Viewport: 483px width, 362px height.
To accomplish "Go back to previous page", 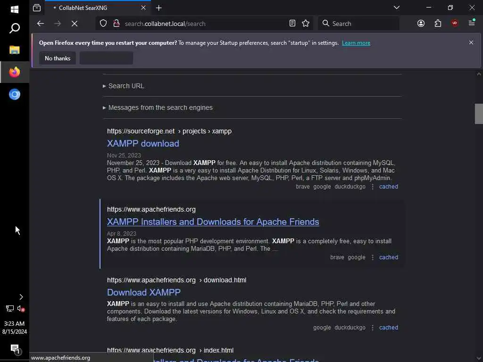I will coord(41,24).
